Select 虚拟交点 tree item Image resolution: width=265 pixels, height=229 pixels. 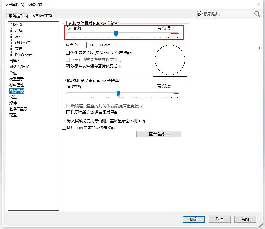22,43
